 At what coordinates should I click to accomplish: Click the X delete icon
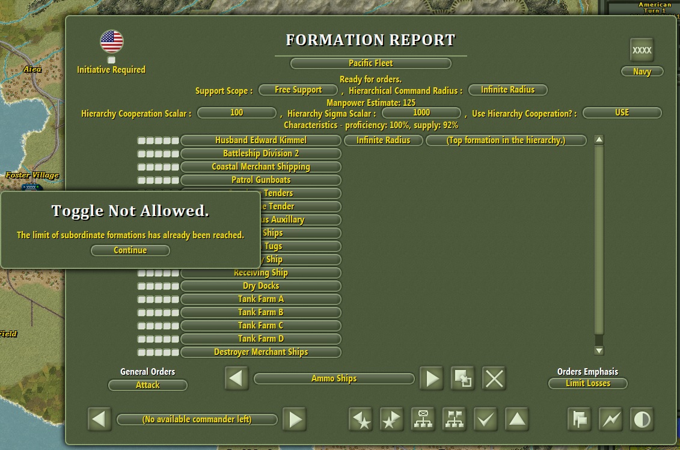point(494,378)
